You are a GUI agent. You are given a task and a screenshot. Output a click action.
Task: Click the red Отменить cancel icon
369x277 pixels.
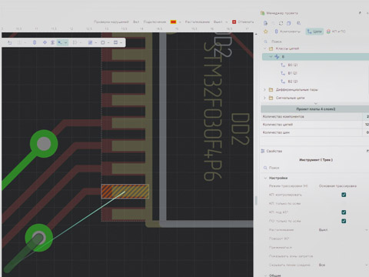coord(234,22)
